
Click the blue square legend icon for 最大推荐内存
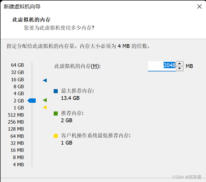(x=56, y=91)
